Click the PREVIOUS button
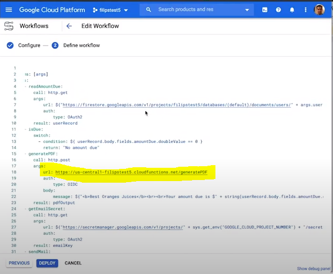Screen dimensions: 333x274 coord(19,263)
